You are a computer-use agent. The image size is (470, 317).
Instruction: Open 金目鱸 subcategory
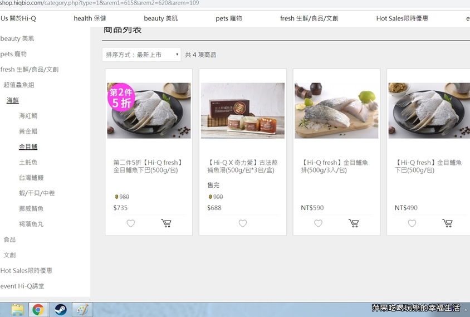pyautogui.click(x=28, y=147)
